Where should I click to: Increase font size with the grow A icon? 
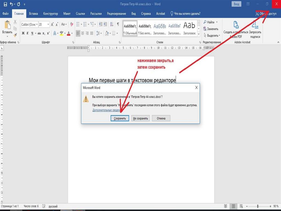52,24
